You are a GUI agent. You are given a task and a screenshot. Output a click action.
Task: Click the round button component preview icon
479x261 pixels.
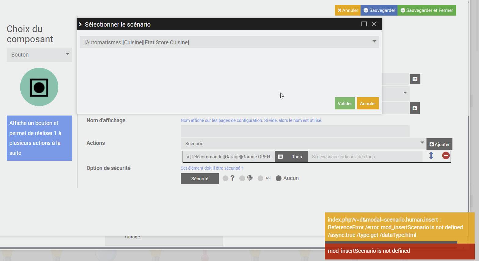tap(39, 87)
